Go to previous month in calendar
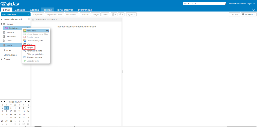Image resolution: width=257 pixels, height=127 pixels. 4,102
